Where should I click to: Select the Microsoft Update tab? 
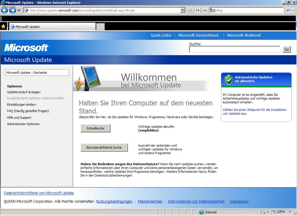click(52, 27)
